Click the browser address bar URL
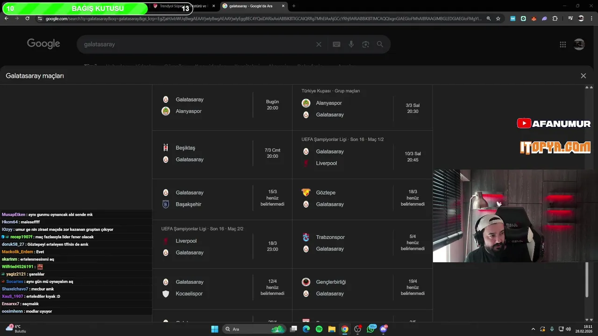Image resolution: width=598 pixels, height=336 pixels. pos(263,18)
